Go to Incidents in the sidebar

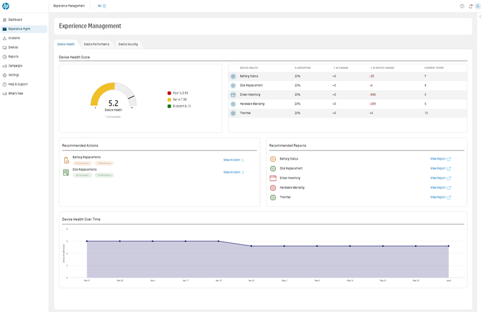[14, 38]
